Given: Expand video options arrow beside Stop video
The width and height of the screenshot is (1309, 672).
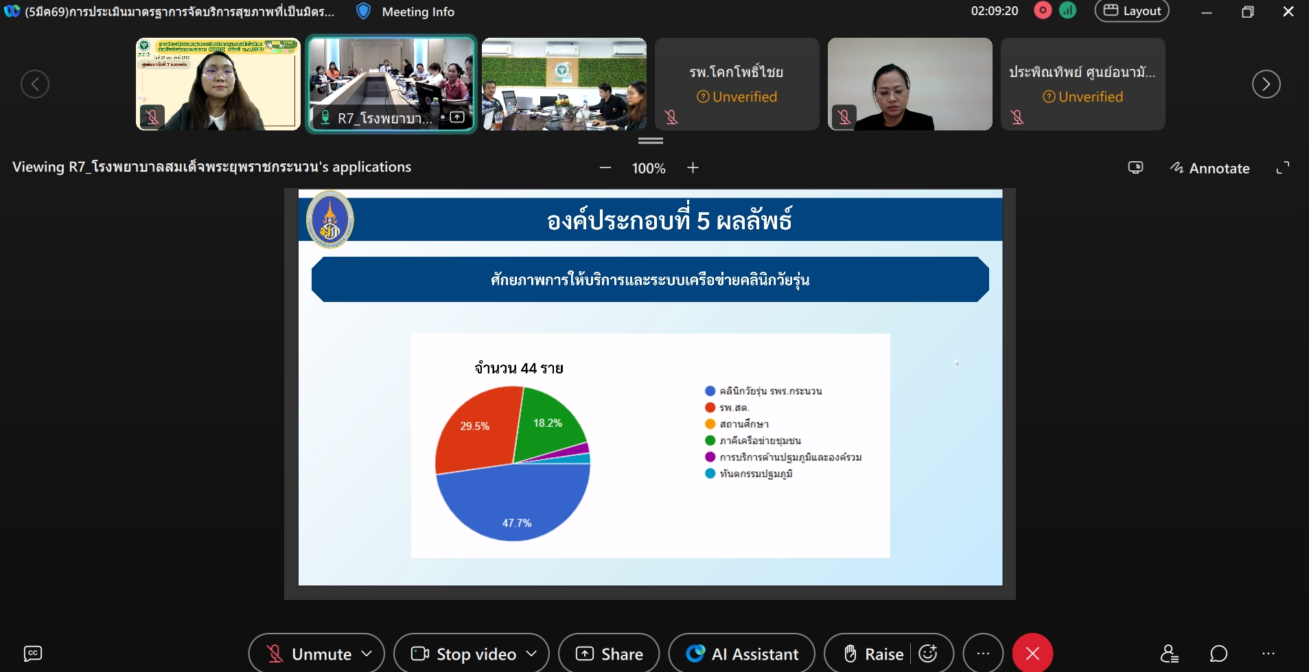Looking at the screenshot, I should pos(531,653).
